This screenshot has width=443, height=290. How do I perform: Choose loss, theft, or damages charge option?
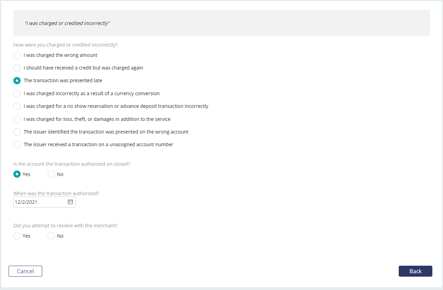pos(17,119)
